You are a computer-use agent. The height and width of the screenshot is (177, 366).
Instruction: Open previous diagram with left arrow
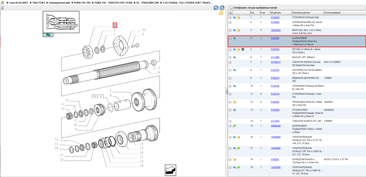tap(216, 8)
